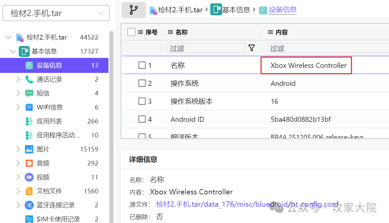Expand the 文档文件 node

18,191
